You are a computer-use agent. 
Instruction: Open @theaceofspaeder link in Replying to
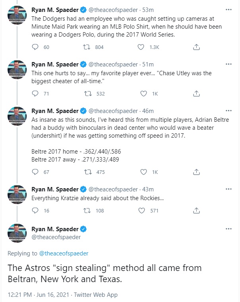point(63,253)
